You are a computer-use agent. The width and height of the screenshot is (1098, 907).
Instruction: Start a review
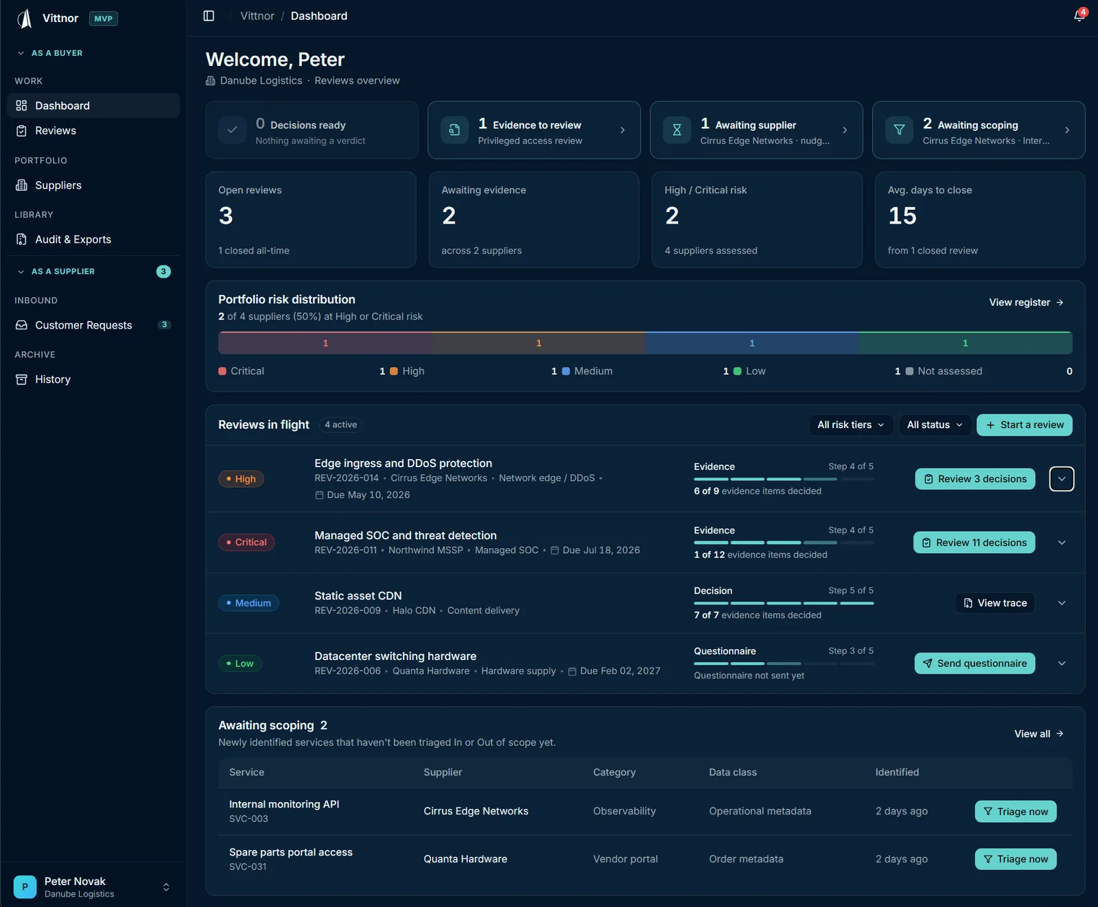tap(1025, 425)
